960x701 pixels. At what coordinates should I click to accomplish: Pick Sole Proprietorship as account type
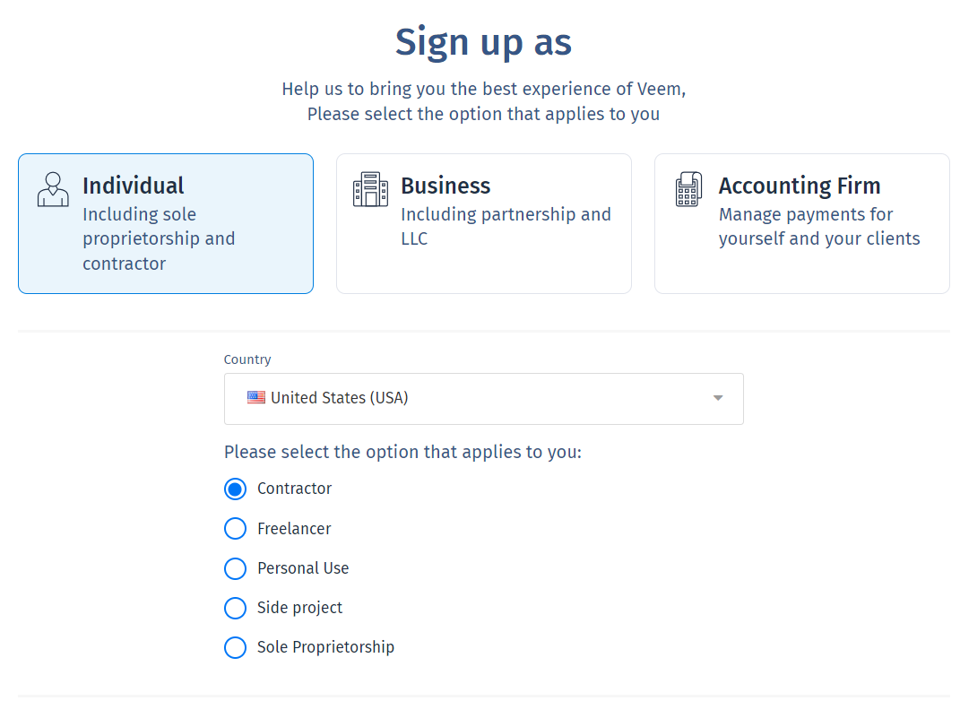point(235,647)
